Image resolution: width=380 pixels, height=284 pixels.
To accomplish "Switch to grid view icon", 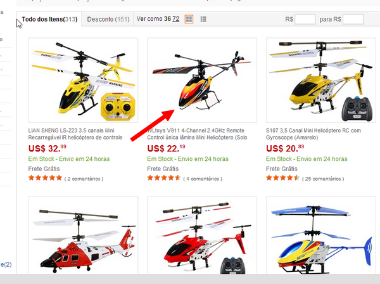I will click(x=189, y=19).
